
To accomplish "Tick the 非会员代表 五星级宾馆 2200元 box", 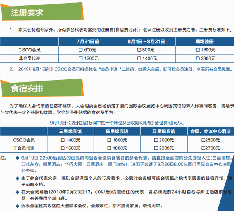I will [x=156, y=148].
